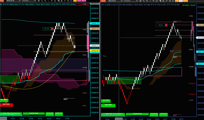Viewport: 204px width, 120px height.
Task: Click cyan price marker 5662.75 on right axis
Action: click(x=200, y=52)
